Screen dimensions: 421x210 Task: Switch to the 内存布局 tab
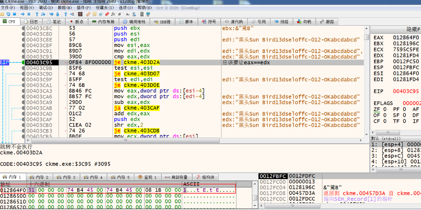pos(103,22)
